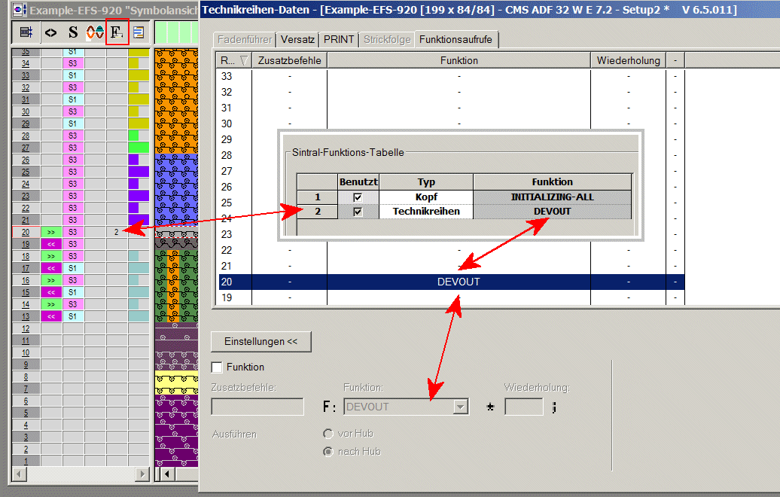
Task: Toggle Benutzt checkbox for Kopf row
Action: [x=358, y=197]
